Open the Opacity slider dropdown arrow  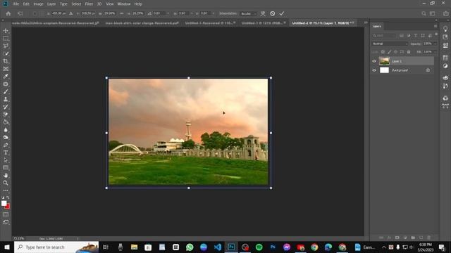435,44
